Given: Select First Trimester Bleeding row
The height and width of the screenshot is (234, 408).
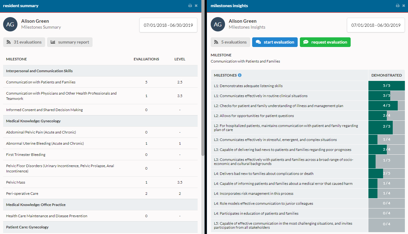Looking at the screenshot, I should pos(100,155).
